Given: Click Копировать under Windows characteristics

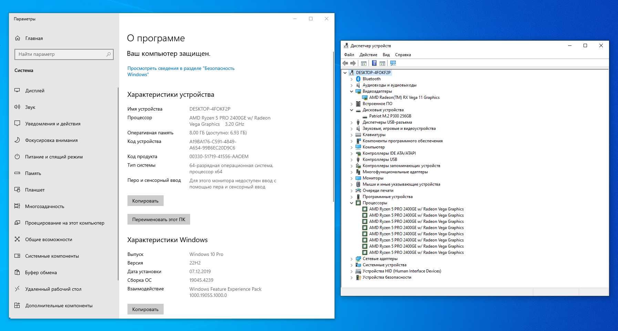Looking at the screenshot, I should click(145, 309).
